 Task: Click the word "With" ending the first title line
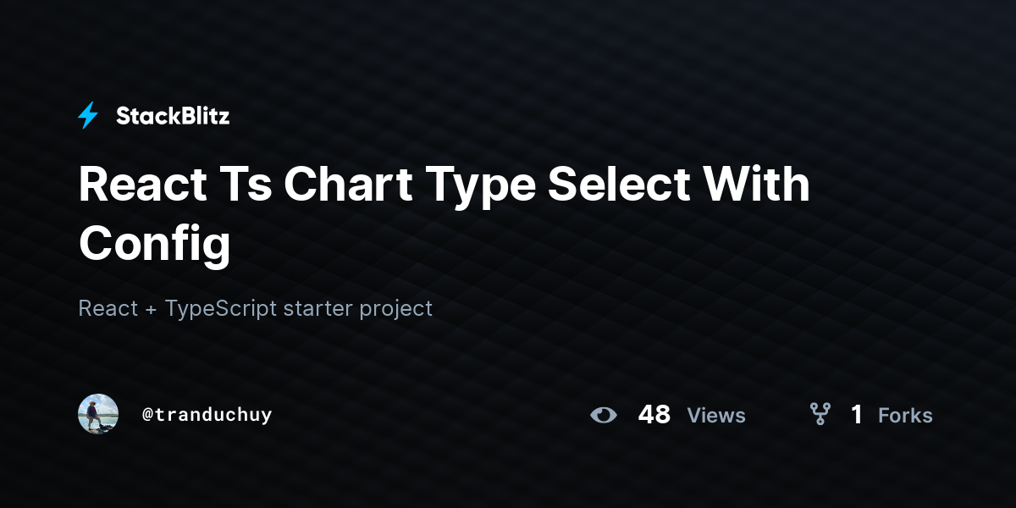coord(756,185)
